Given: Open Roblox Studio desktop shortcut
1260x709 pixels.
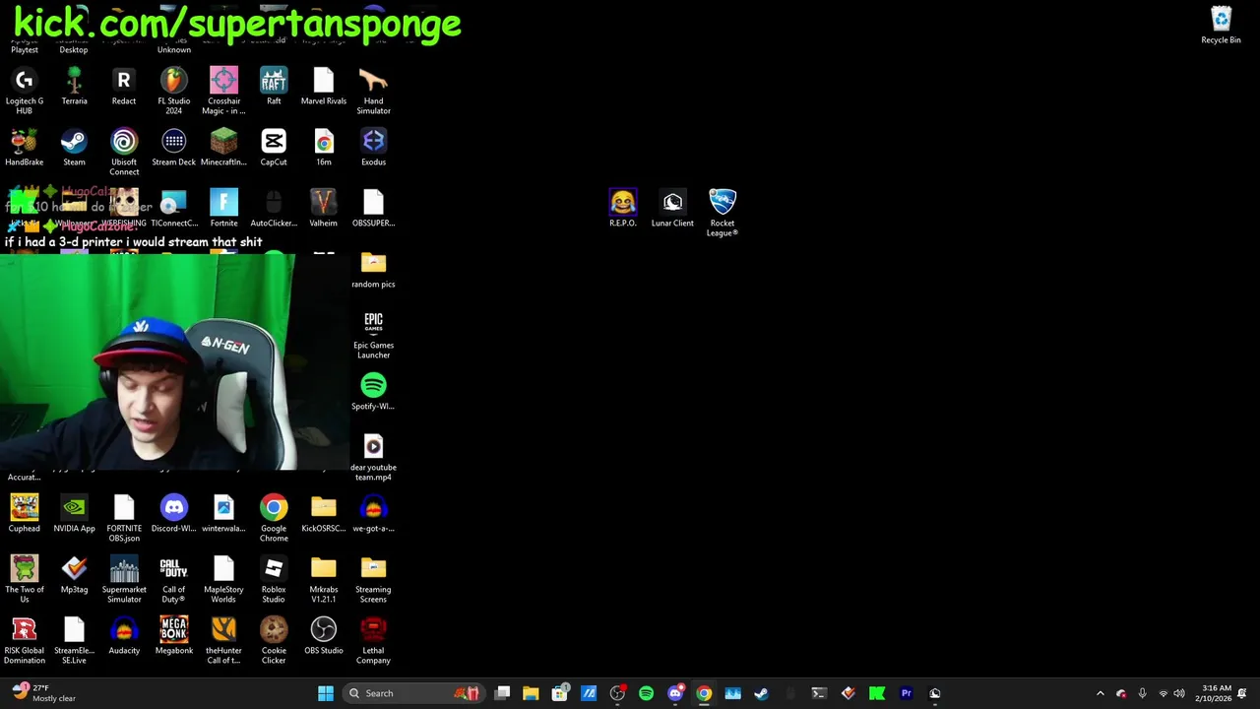Looking at the screenshot, I should pos(274,580).
